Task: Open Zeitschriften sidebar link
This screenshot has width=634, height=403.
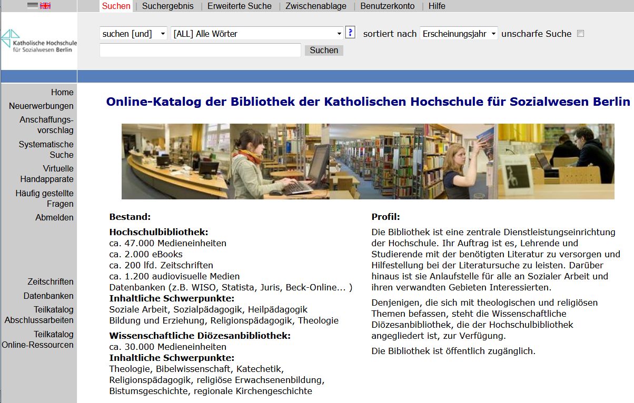Action: click(51, 282)
